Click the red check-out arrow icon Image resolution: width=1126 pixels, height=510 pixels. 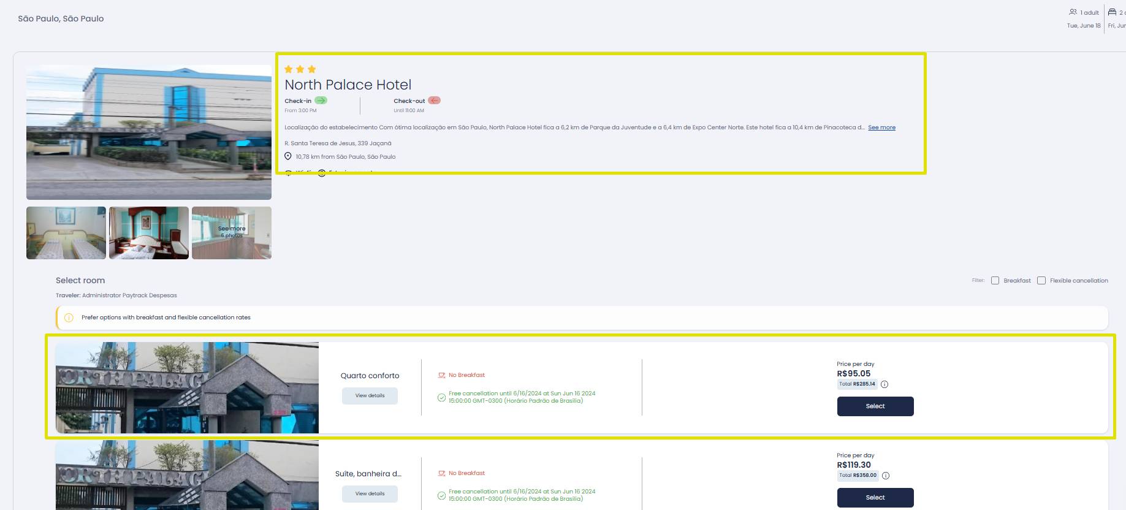tap(434, 101)
